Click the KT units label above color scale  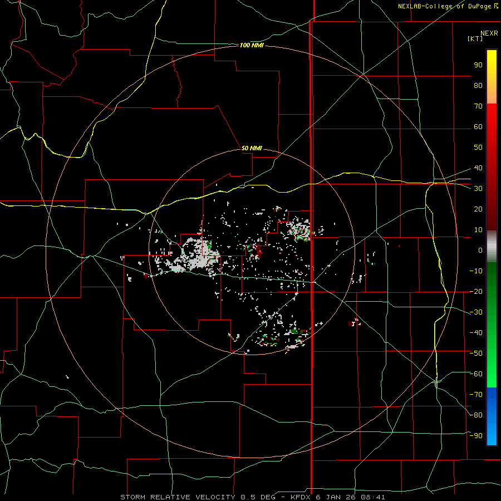tap(475, 38)
